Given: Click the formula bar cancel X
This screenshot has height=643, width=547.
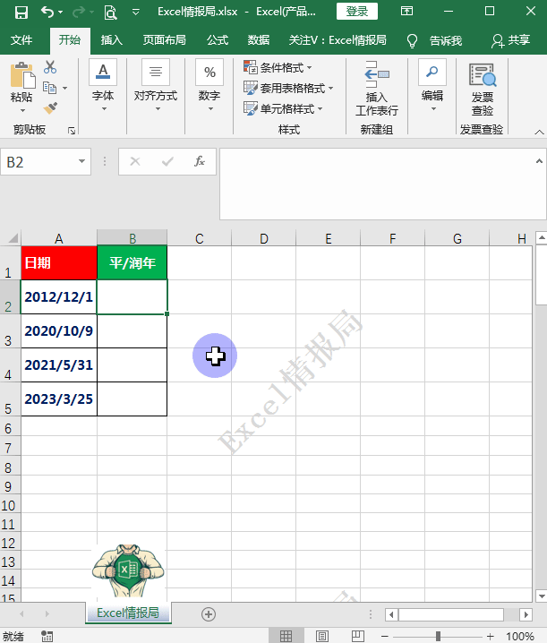Looking at the screenshot, I should [x=135, y=161].
